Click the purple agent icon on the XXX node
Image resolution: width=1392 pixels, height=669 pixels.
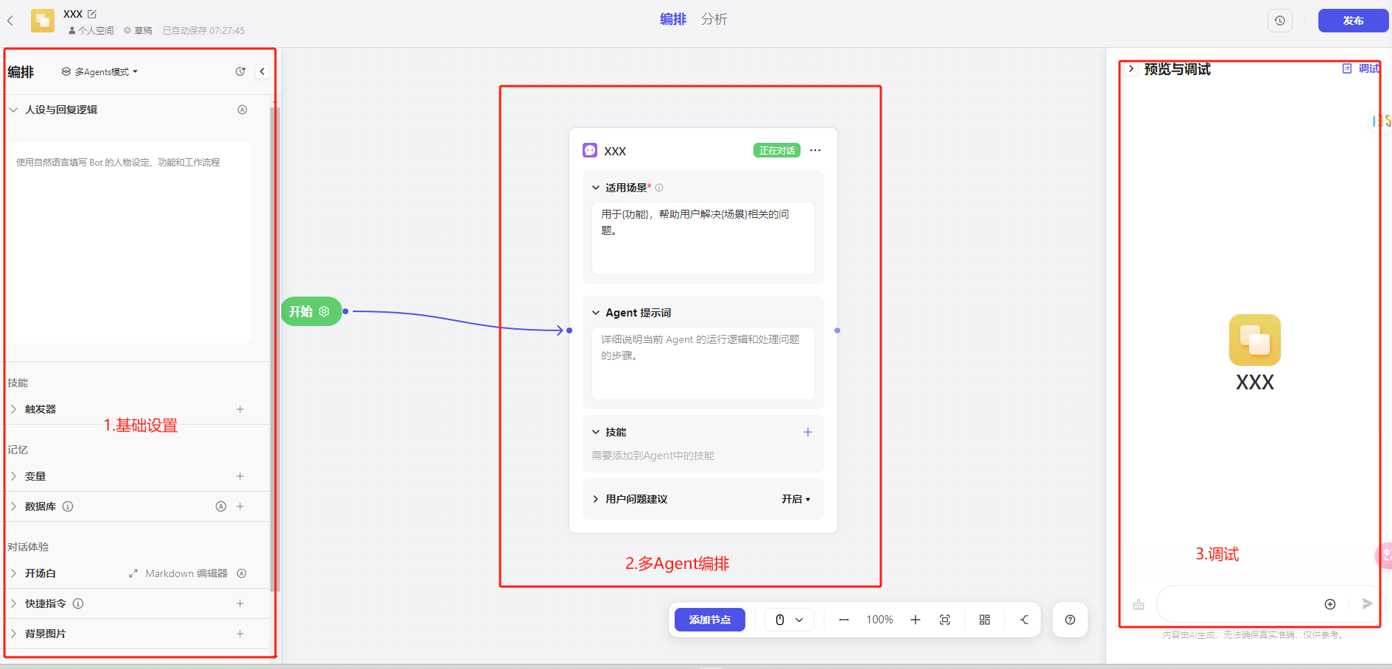[590, 150]
